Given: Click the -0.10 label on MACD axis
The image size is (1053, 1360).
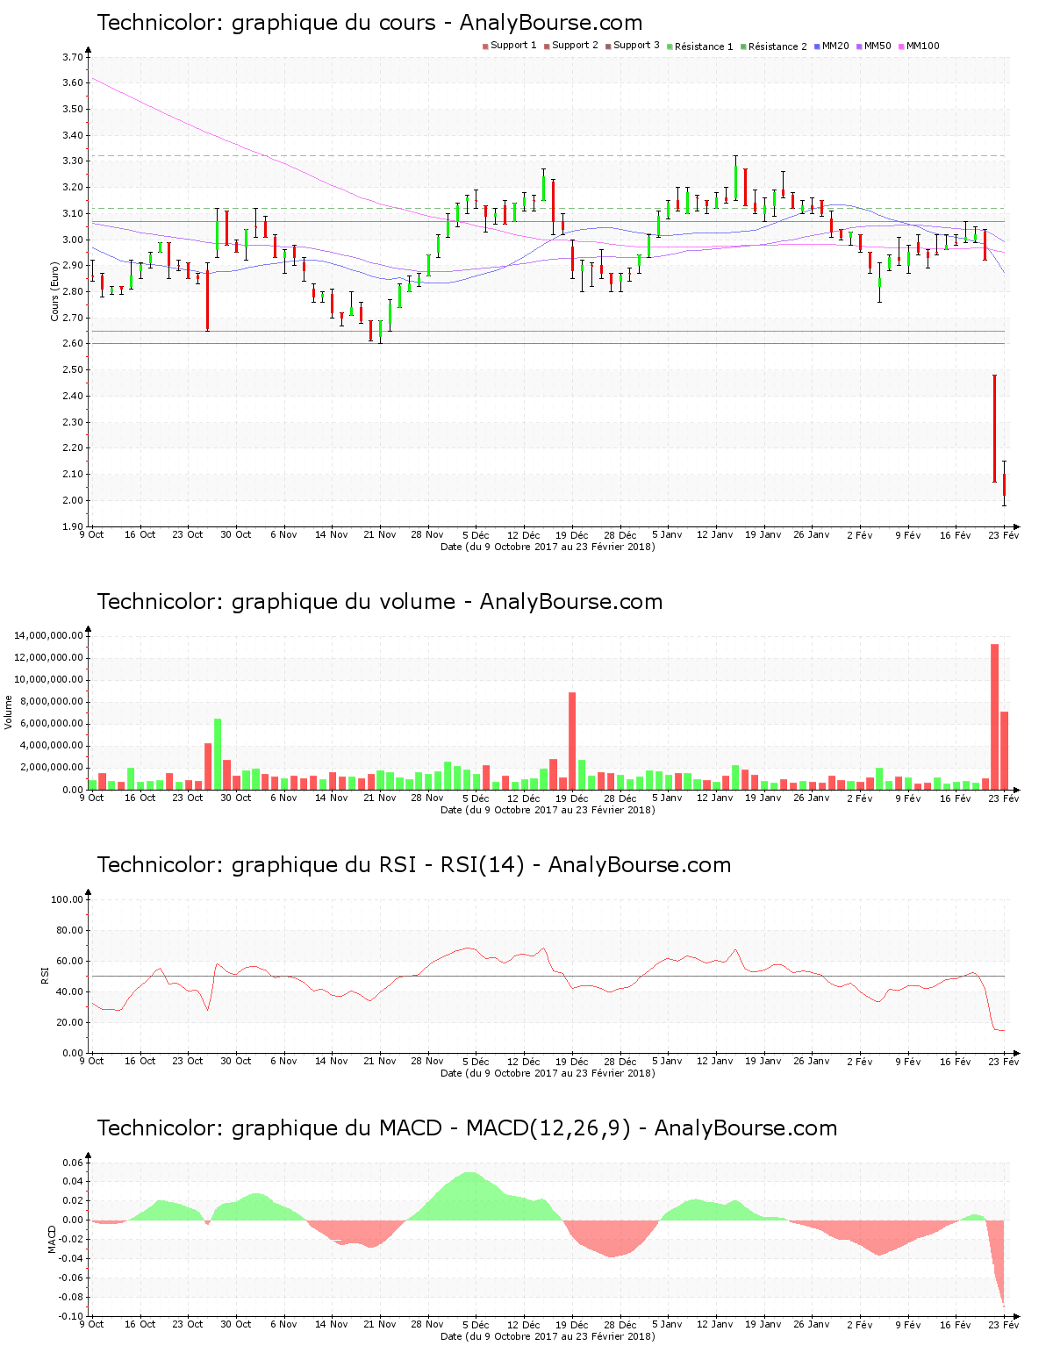Looking at the screenshot, I should coord(72,1316).
